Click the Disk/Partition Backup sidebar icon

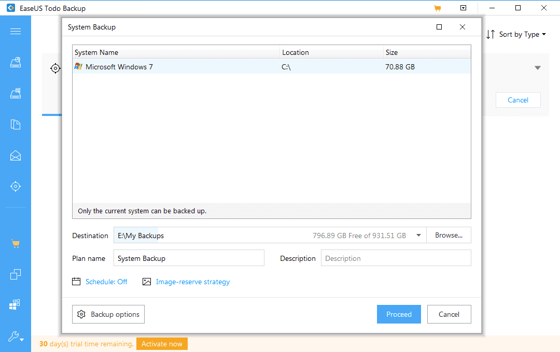(16, 63)
